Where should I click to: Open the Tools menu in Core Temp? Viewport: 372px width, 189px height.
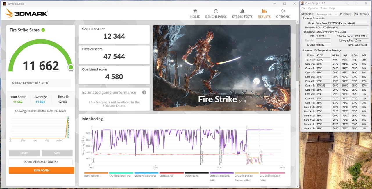(323, 8)
